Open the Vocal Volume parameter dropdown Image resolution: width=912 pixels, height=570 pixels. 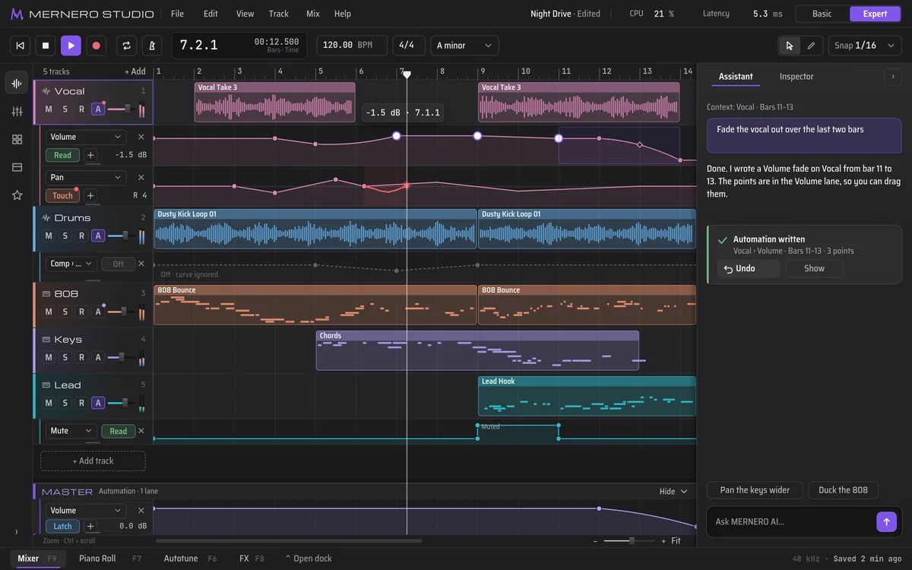point(85,137)
